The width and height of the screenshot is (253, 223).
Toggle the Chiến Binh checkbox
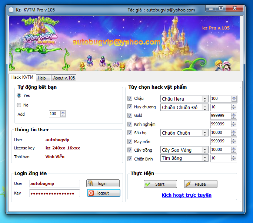[x=130, y=159]
